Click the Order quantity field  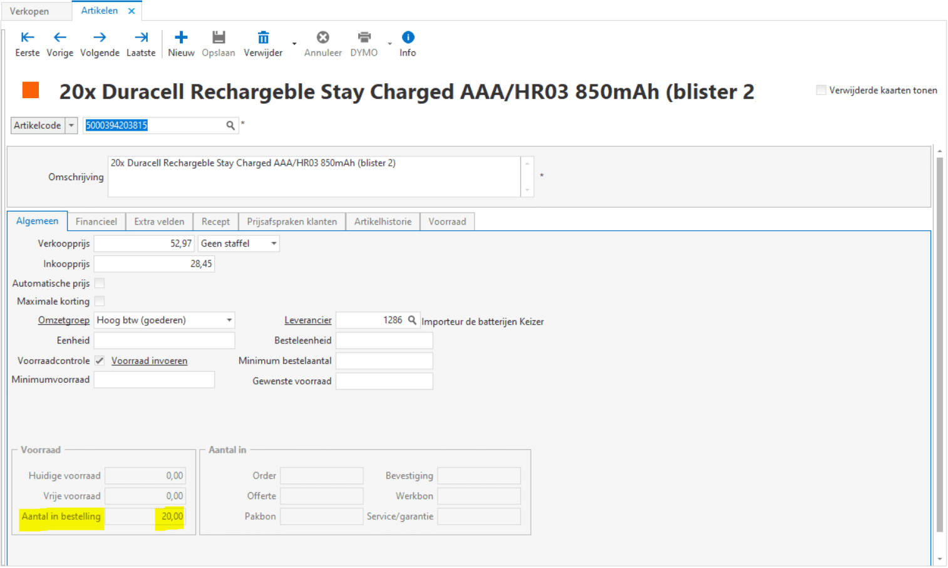pos(322,476)
